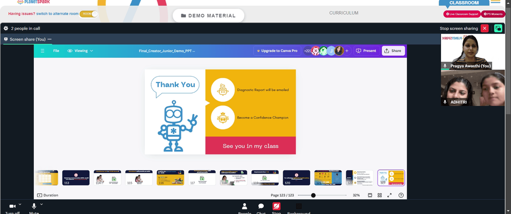Select slide thumbnail 116
Viewport: 511px width, 214px height.
coord(171,178)
